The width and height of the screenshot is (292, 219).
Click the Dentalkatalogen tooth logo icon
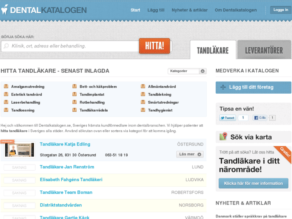tap(5, 10)
